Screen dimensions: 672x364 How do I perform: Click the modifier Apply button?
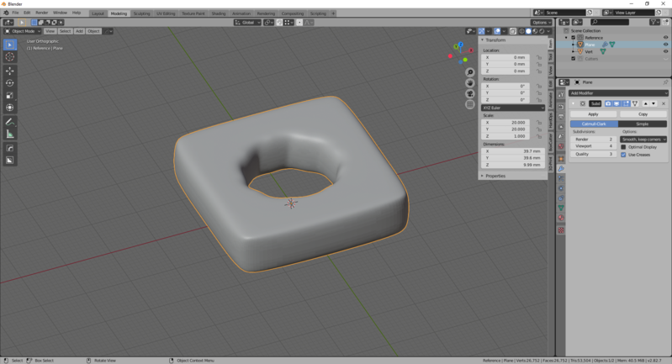593,113
